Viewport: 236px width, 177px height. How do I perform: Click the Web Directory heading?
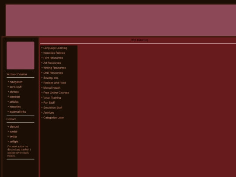pos(140,40)
